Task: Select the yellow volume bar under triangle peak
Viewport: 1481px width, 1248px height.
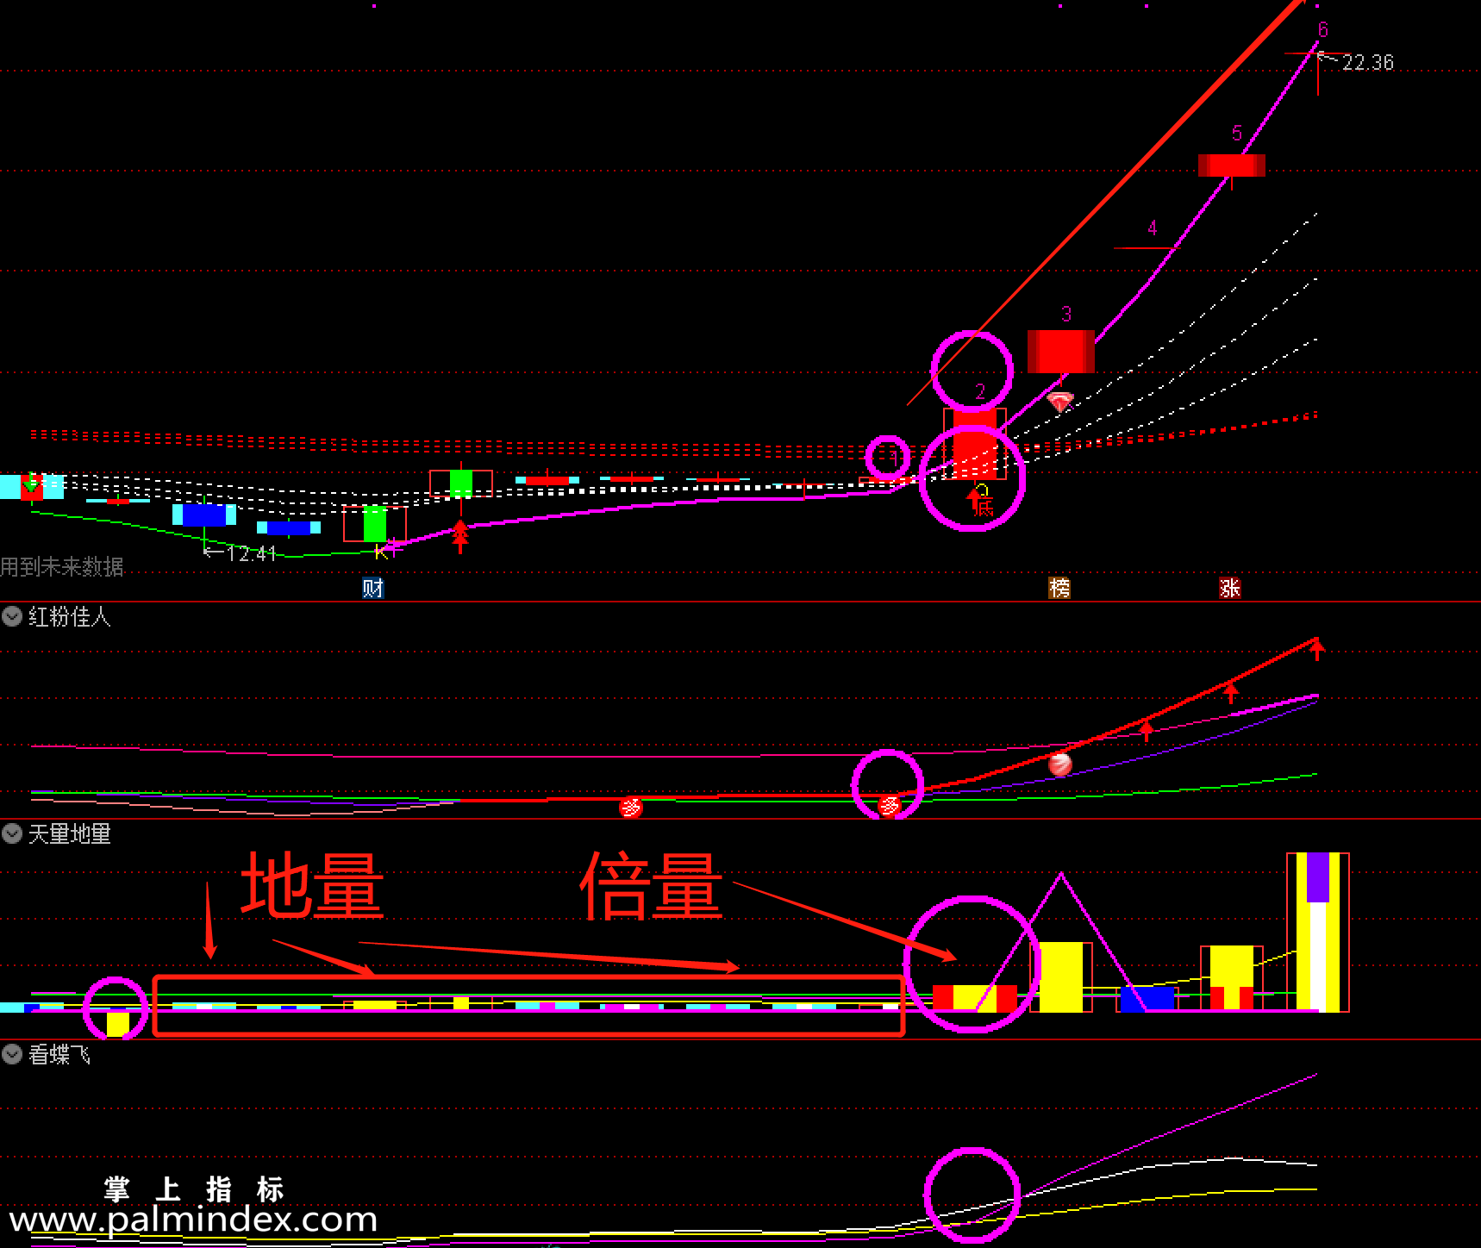Action: [x=1061, y=977]
